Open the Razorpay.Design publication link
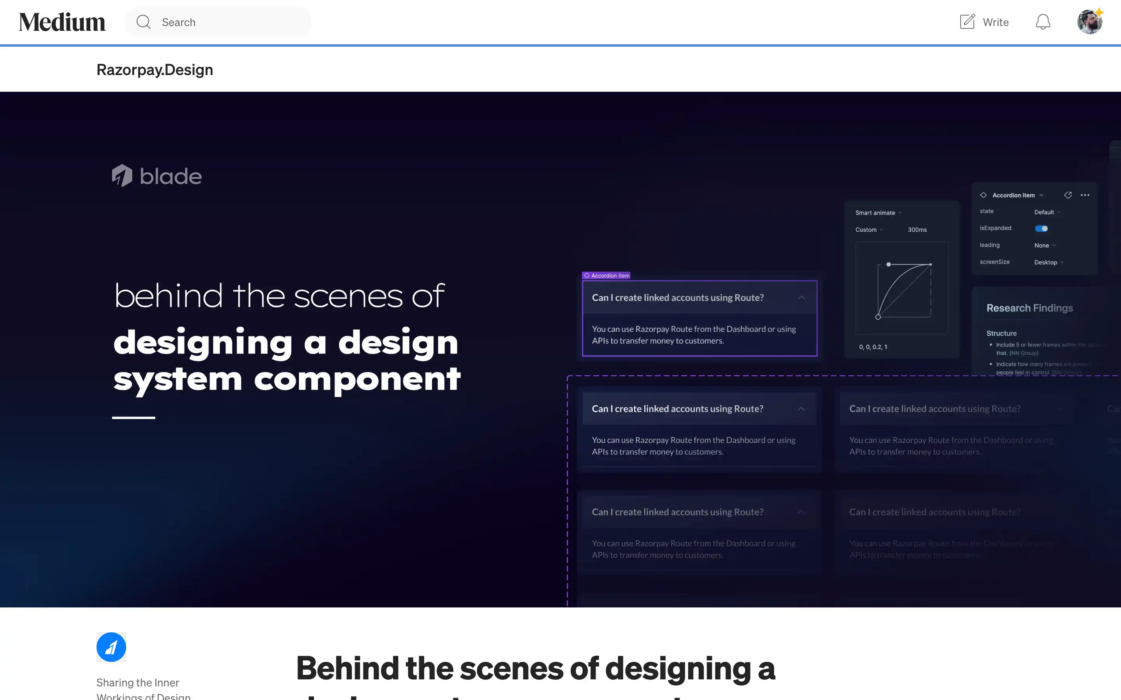Screen dimensions: 1121x700 click(155, 70)
